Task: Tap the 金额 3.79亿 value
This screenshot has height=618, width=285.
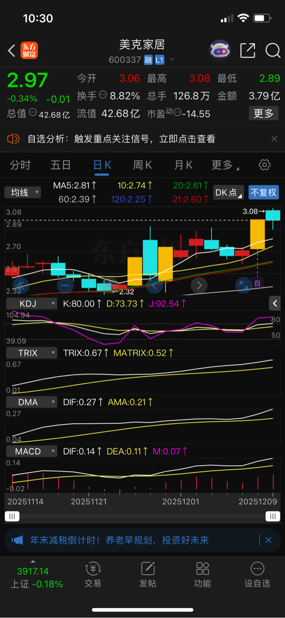Action: 264,96
